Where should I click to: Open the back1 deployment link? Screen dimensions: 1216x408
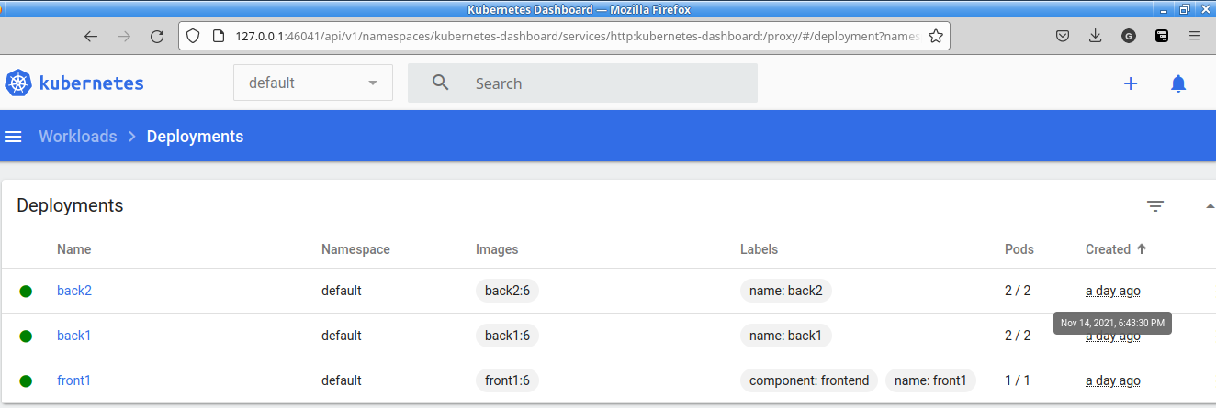74,336
